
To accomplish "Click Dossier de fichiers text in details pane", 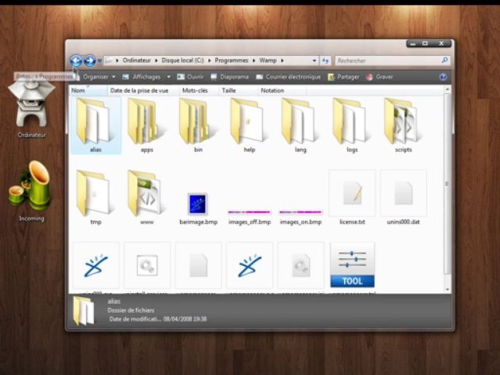I will pyautogui.click(x=131, y=310).
